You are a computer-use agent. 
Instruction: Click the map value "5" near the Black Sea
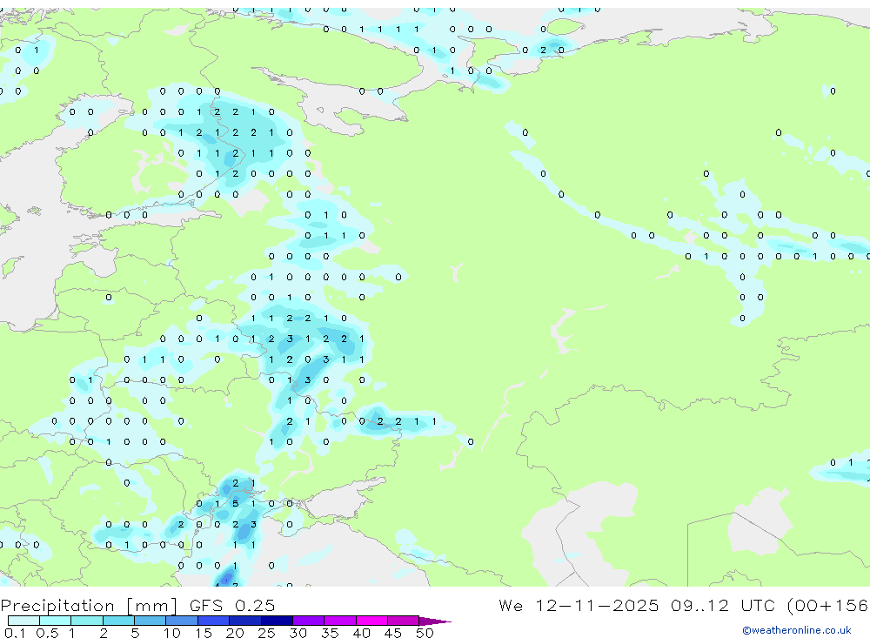(235, 504)
